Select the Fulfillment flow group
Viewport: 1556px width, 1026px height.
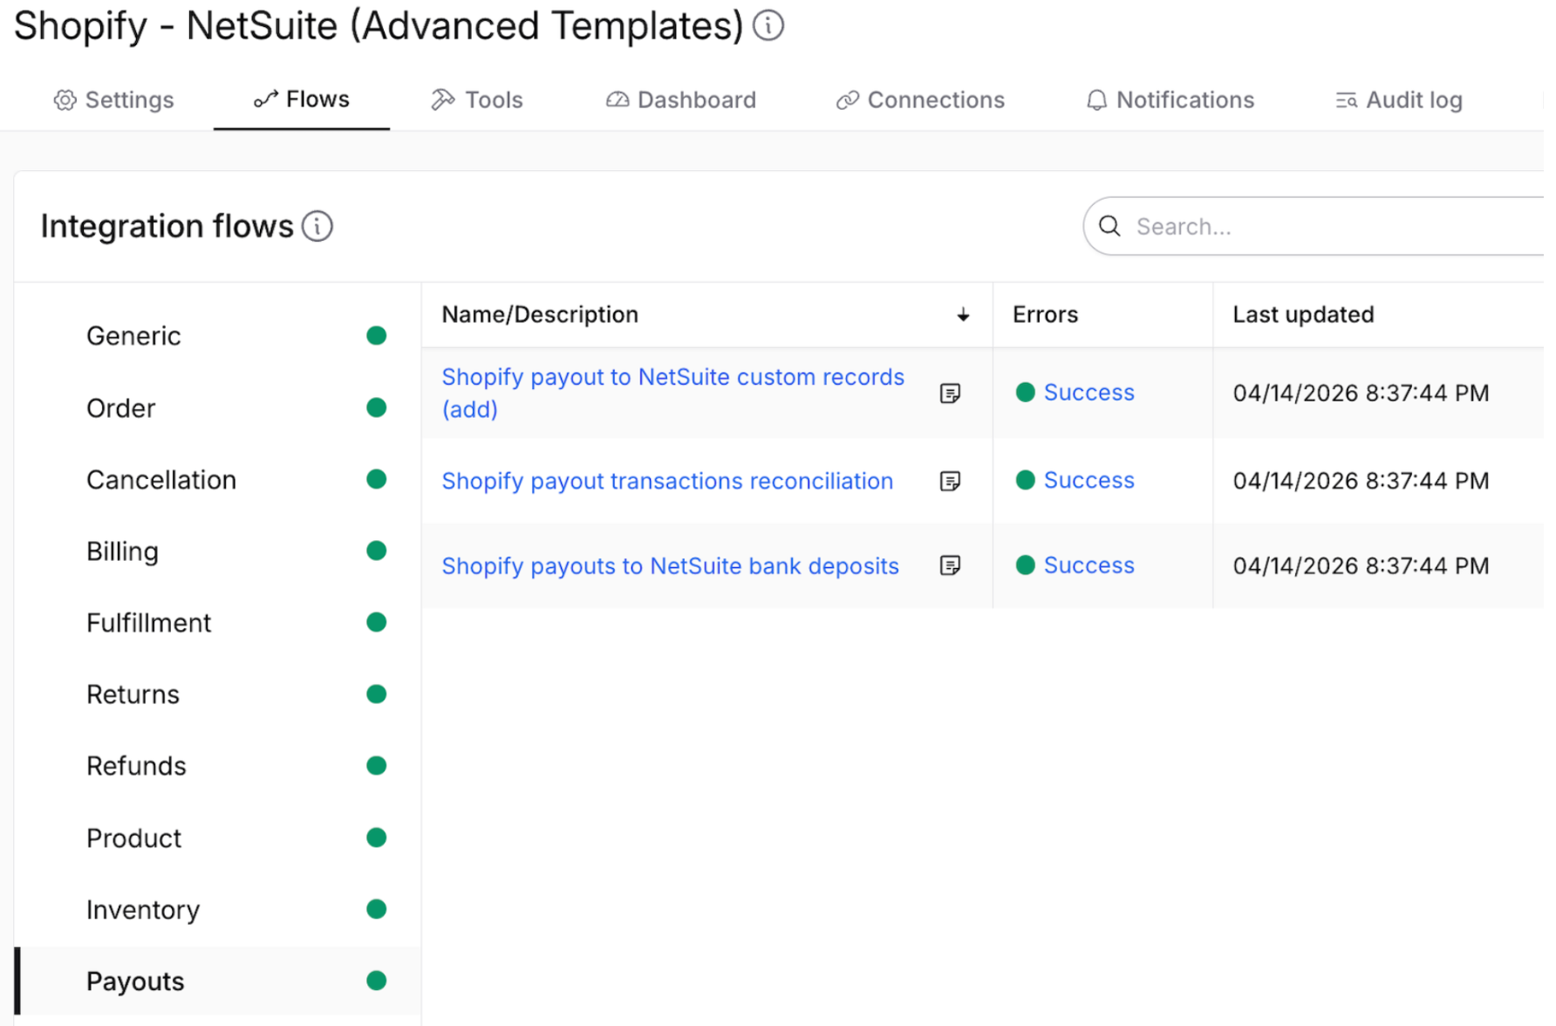(x=218, y=622)
